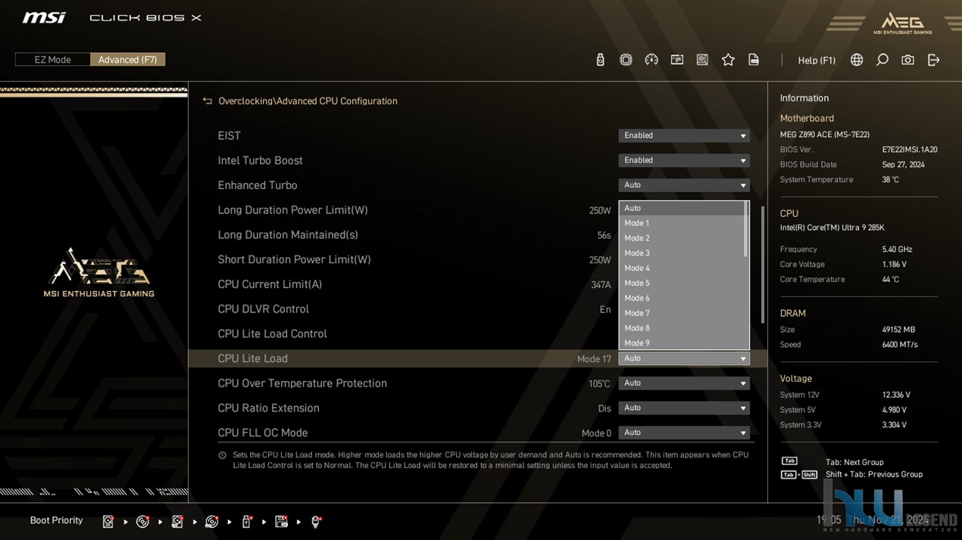Click the Boot Priority label
Image resolution: width=962 pixels, height=540 pixels.
click(x=56, y=520)
